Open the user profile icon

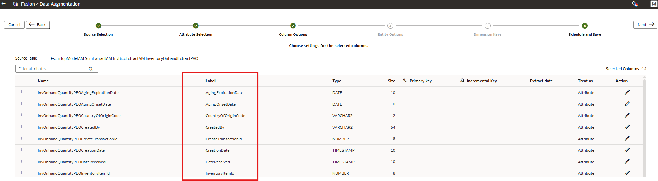(654, 4)
